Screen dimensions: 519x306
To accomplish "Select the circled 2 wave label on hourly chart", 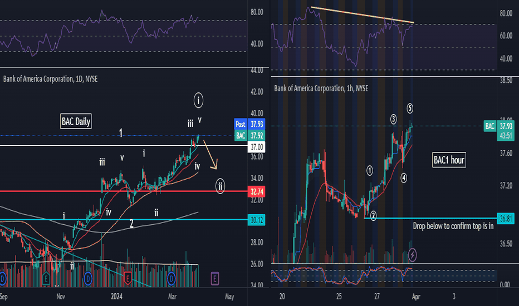I will pos(373,216).
